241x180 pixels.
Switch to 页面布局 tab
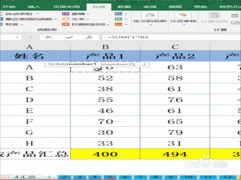pyautogui.click(x=66, y=7)
